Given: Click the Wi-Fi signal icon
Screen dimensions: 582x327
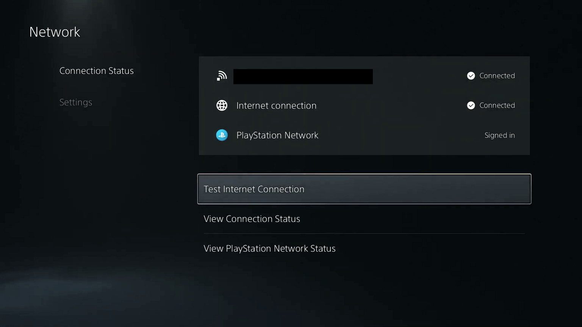Looking at the screenshot, I should pyautogui.click(x=222, y=76).
